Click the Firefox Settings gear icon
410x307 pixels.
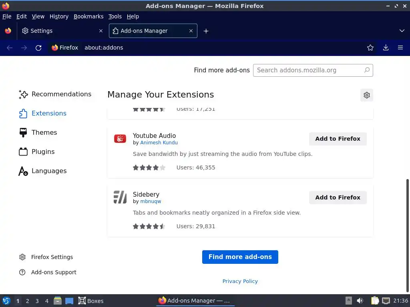click(x=22, y=257)
